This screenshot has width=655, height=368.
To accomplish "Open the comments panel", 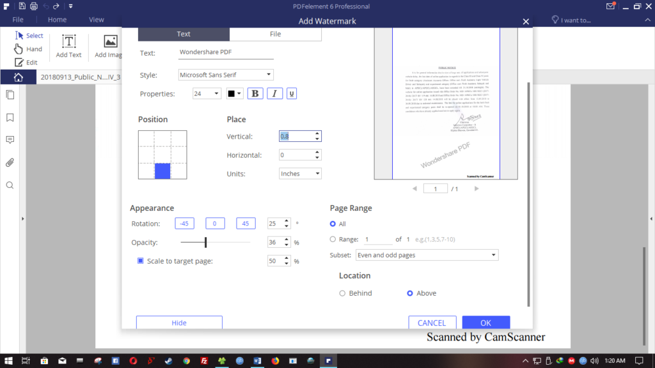I will click(x=10, y=140).
